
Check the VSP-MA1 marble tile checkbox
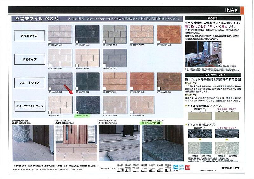(x=50, y=42)
